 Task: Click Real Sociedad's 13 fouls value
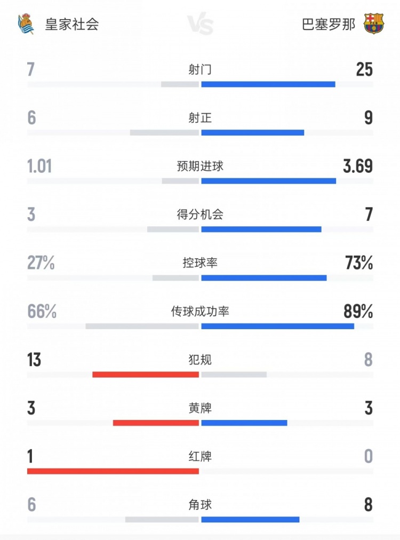point(34,360)
